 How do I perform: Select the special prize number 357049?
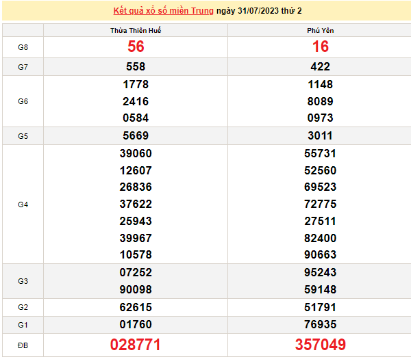pyautogui.click(x=320, y=345)
